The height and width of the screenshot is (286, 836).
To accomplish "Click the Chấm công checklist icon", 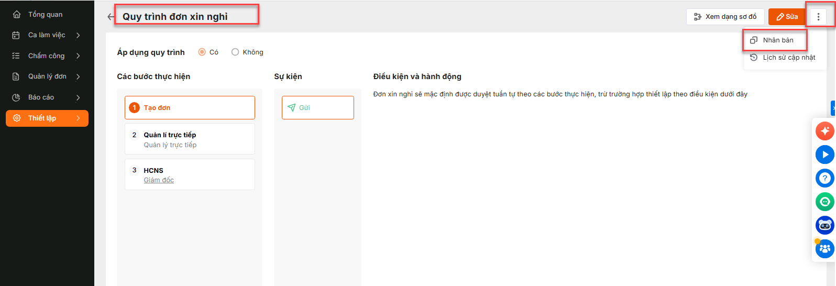I will click(16, 56).
